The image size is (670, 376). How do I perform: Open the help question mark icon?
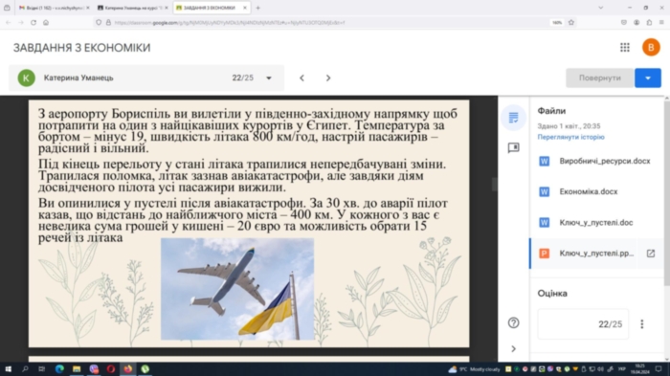tap(513, 323)
